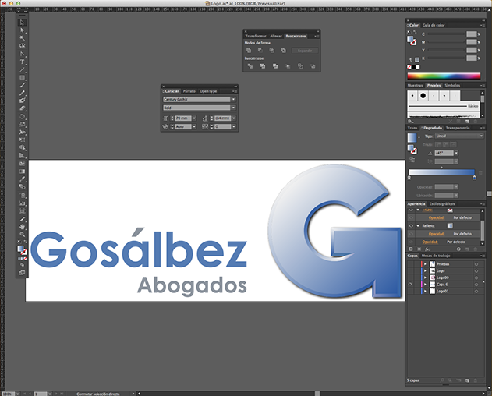Screen dimensions: 492x396
Task: Open Bold font style dropdown
Action: [x=233, y=108]
